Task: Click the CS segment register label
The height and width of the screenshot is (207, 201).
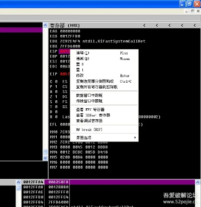Action: tap(65, 87)
